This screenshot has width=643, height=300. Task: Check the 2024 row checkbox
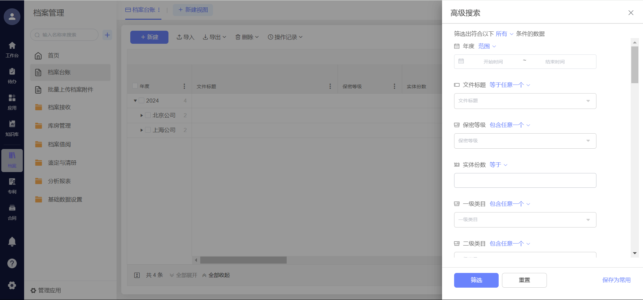[x=141, y=101]
